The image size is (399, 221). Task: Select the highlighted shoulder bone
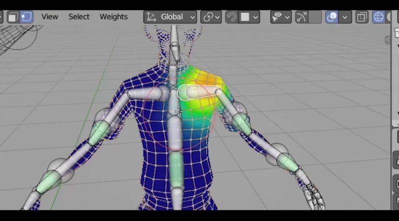click(199, 92)
